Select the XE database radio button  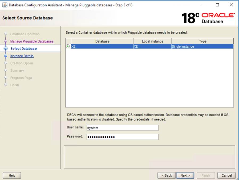pos(68,46)
